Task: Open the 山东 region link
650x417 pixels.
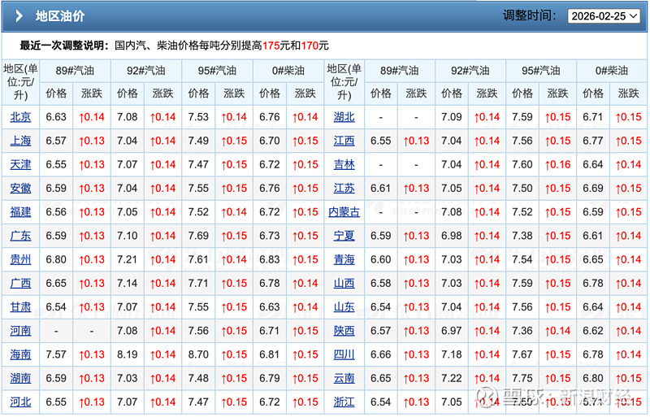Action: click(344, 307)
